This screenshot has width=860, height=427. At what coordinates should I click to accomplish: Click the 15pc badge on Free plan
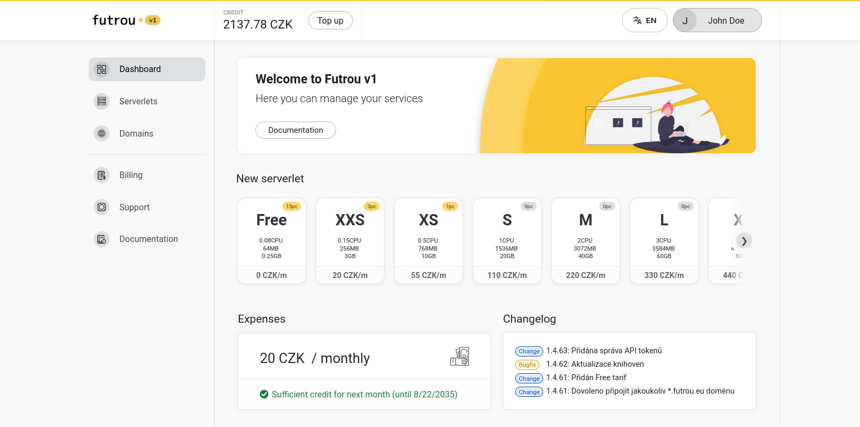click(292, 207)
